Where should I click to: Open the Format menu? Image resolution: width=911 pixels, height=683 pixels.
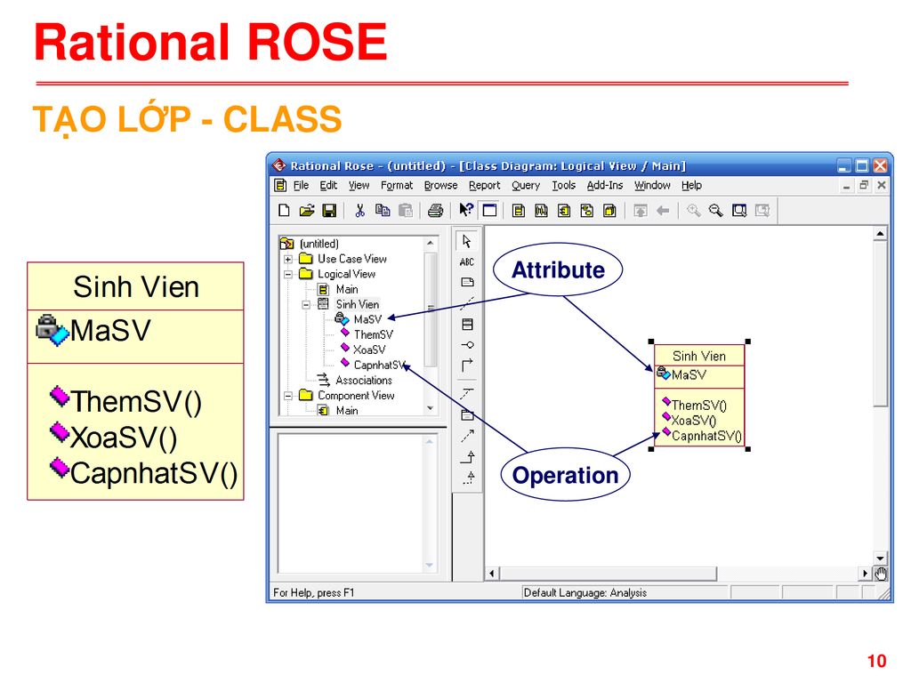(x=397, y=185)
